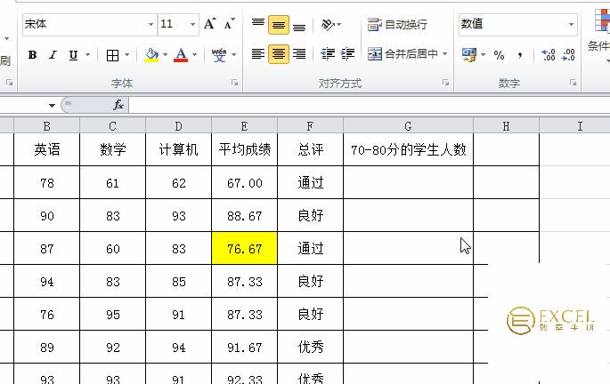Open fill color dropdown arrow
610x384 pixels.
point(165,55)
